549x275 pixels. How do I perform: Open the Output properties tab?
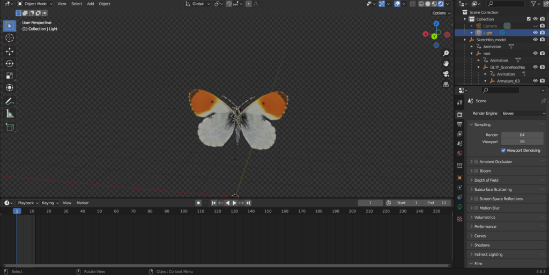[459, 124]
